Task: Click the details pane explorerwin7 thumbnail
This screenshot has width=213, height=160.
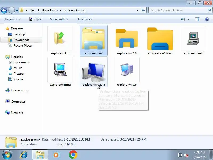Action: 11,142
